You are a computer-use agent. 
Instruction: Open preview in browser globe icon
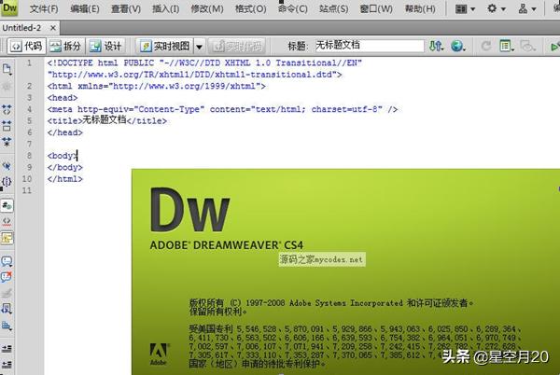457,46
